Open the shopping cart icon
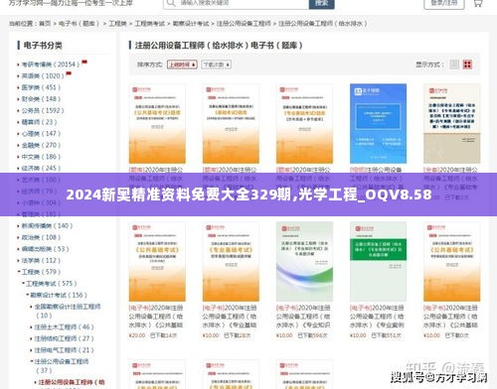Viewport: 497px width, 389px height. point(478,3)
